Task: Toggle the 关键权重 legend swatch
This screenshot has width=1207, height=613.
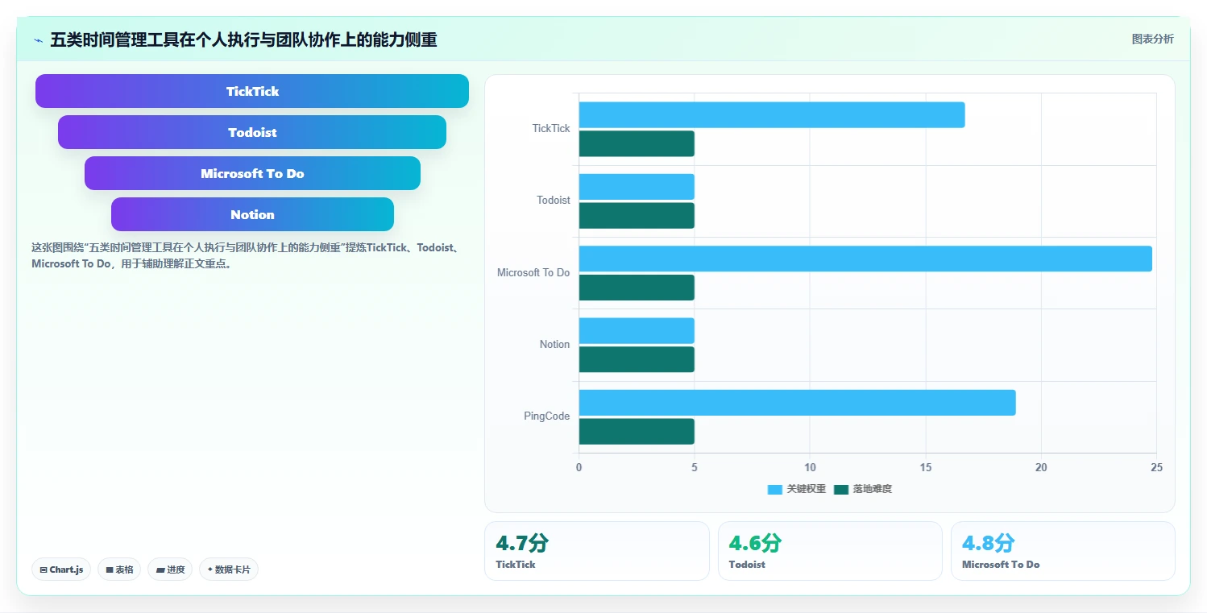Action: [775, 489]
